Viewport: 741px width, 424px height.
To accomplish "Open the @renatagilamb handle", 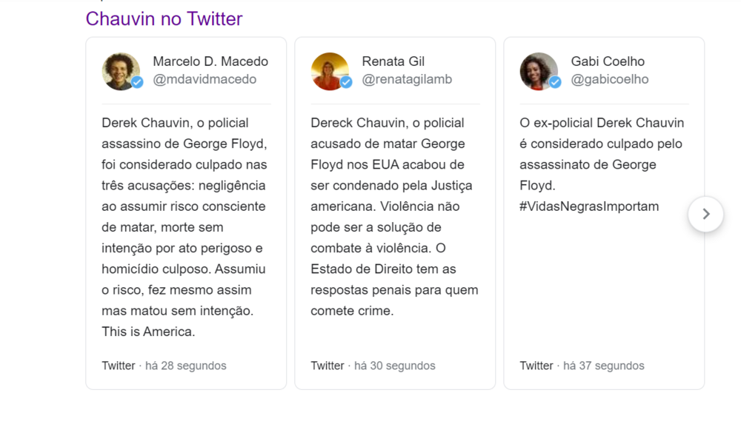I will pyautogui.click(x=407, y=79).
